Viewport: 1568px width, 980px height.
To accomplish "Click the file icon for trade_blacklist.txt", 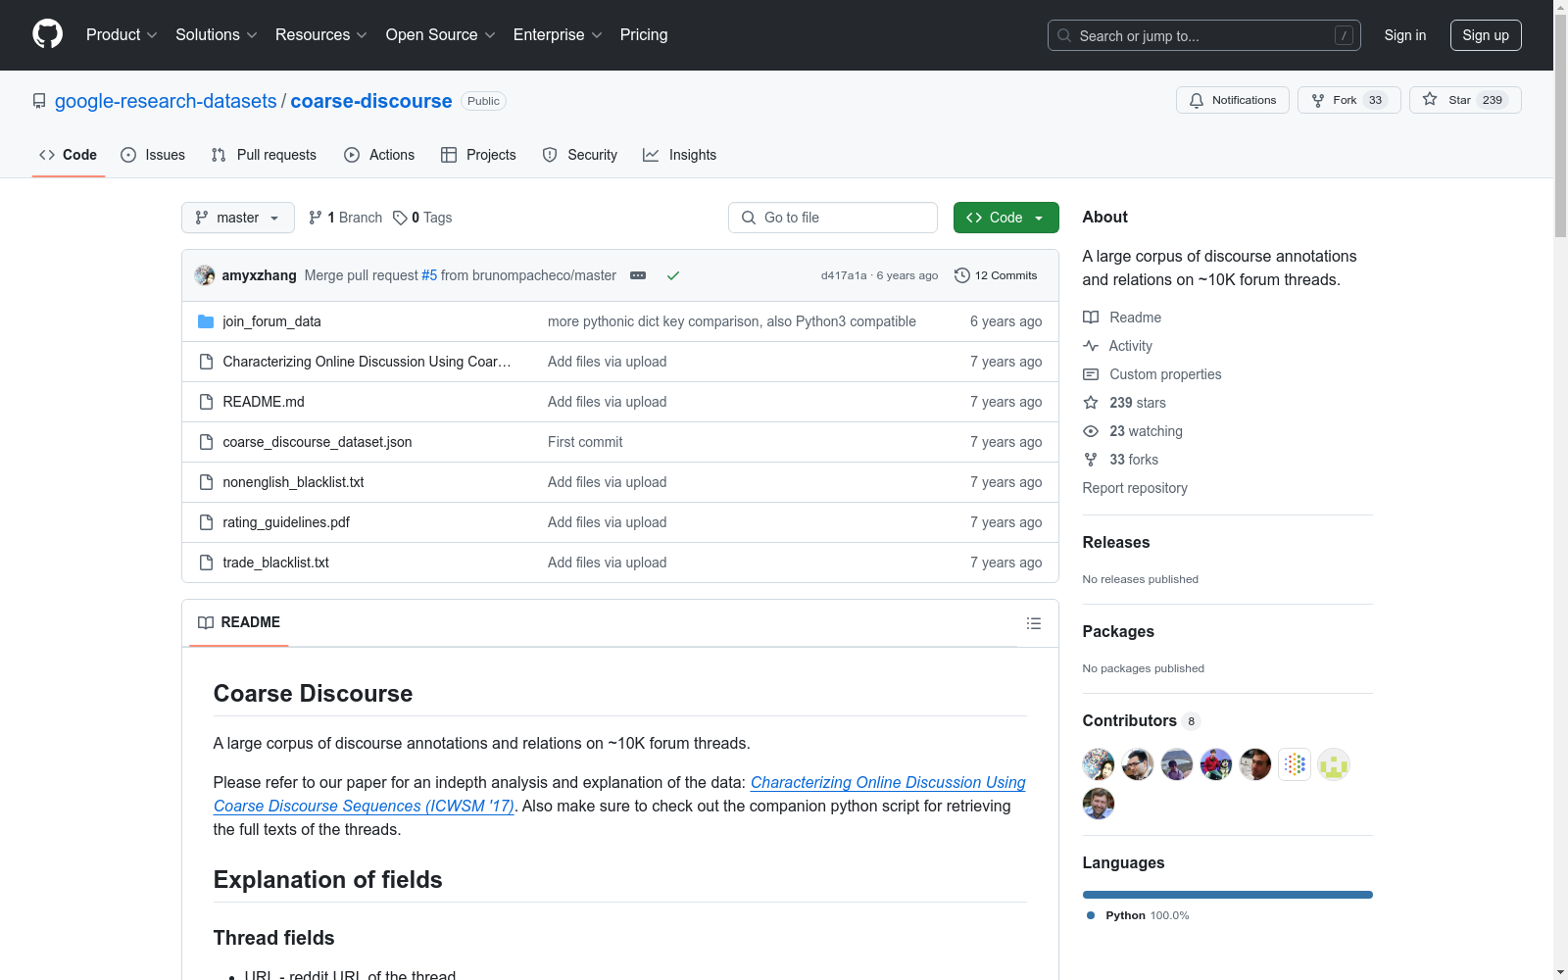I will coord(206,563).
